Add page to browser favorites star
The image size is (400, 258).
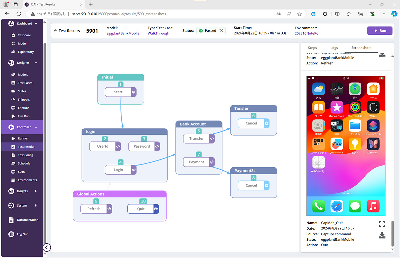299,14
